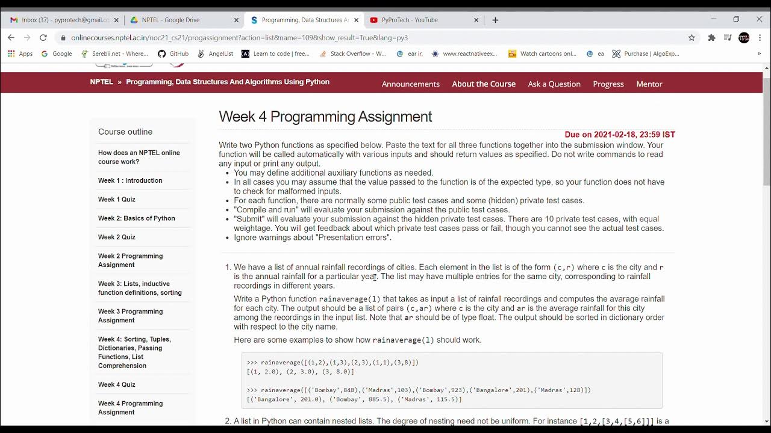Viewport: 771px width, 433px height.
Task: Close the Inbox Gmail tab
Action: pos(115,20)
